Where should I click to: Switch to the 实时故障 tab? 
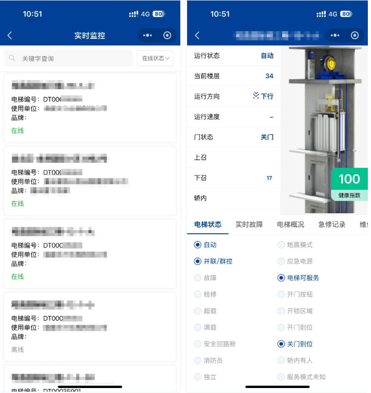(x=249, y=225)
